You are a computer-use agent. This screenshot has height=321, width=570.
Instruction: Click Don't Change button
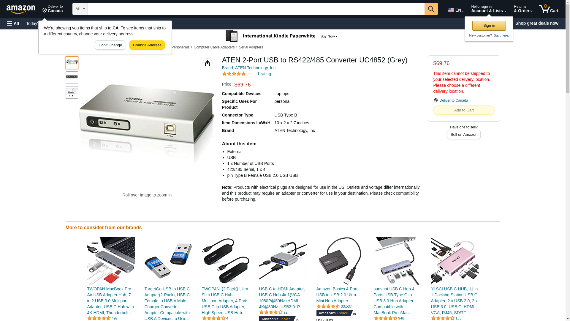110,45
